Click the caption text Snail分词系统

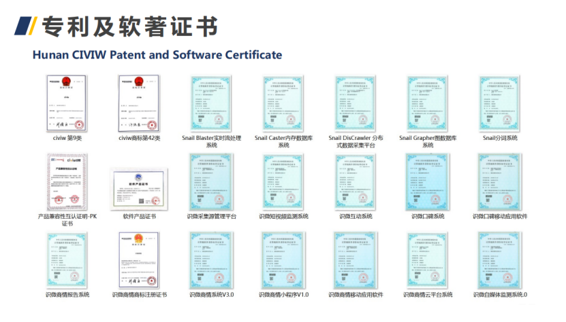(x=501, y=138)
